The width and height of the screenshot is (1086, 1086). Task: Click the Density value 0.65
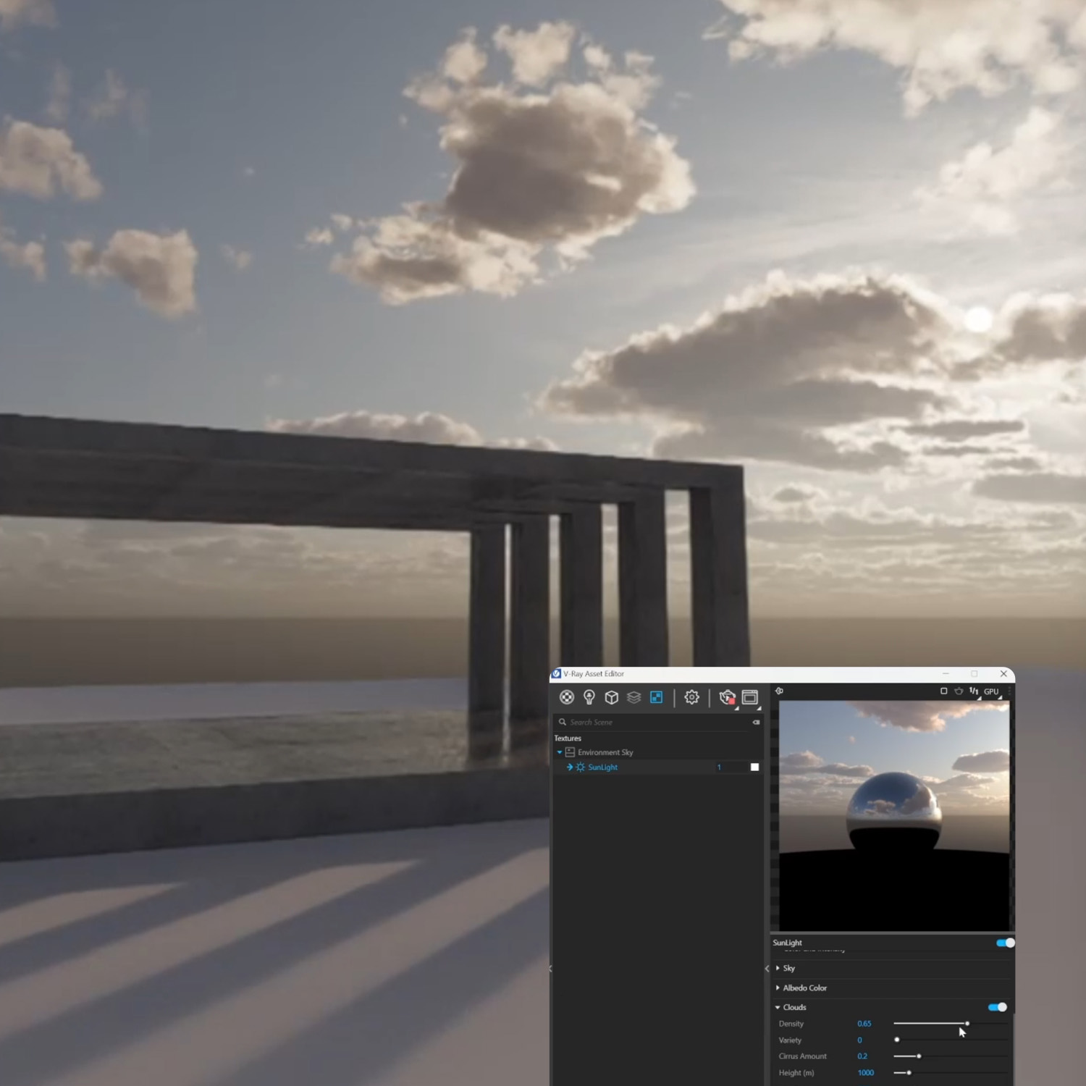[864, 1024]
